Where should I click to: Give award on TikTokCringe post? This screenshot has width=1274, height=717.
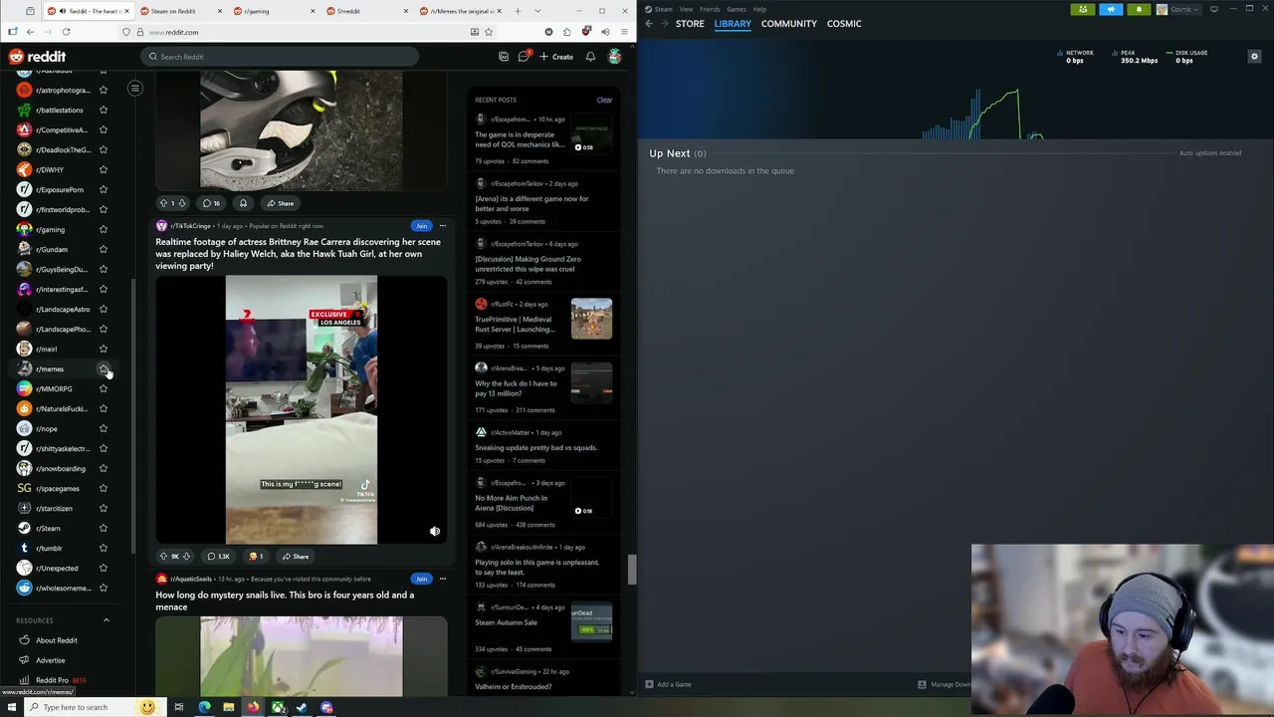[x=257, y=557]
